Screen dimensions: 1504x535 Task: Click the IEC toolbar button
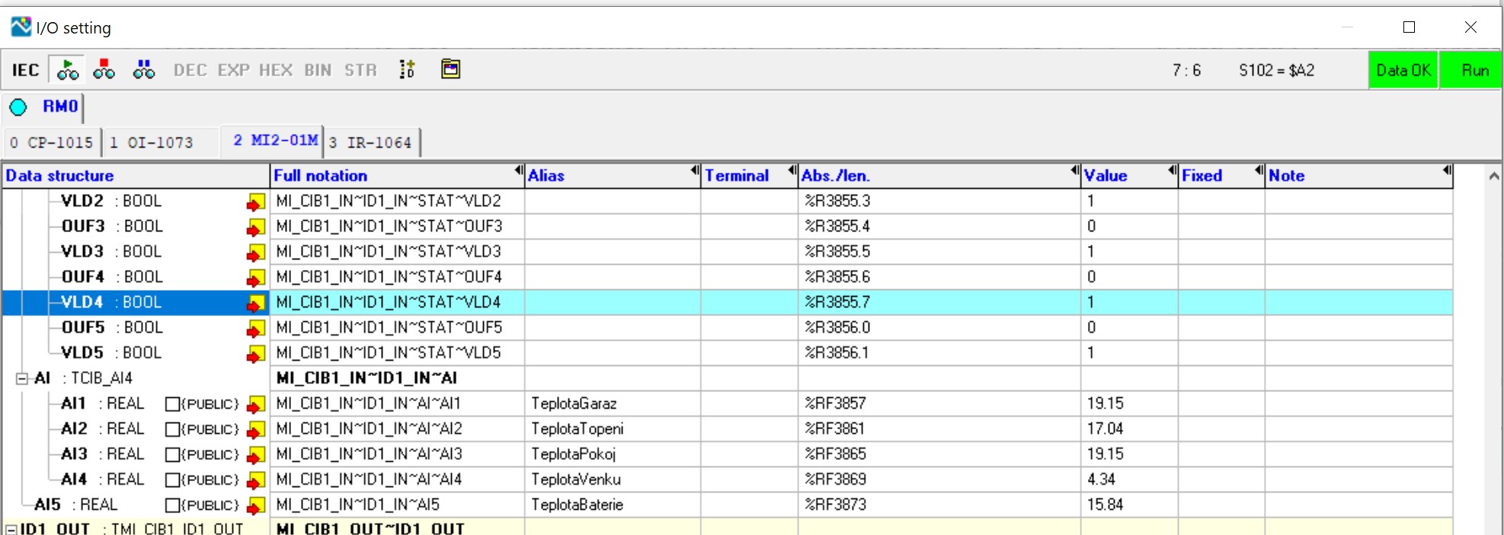click(25, 70)
